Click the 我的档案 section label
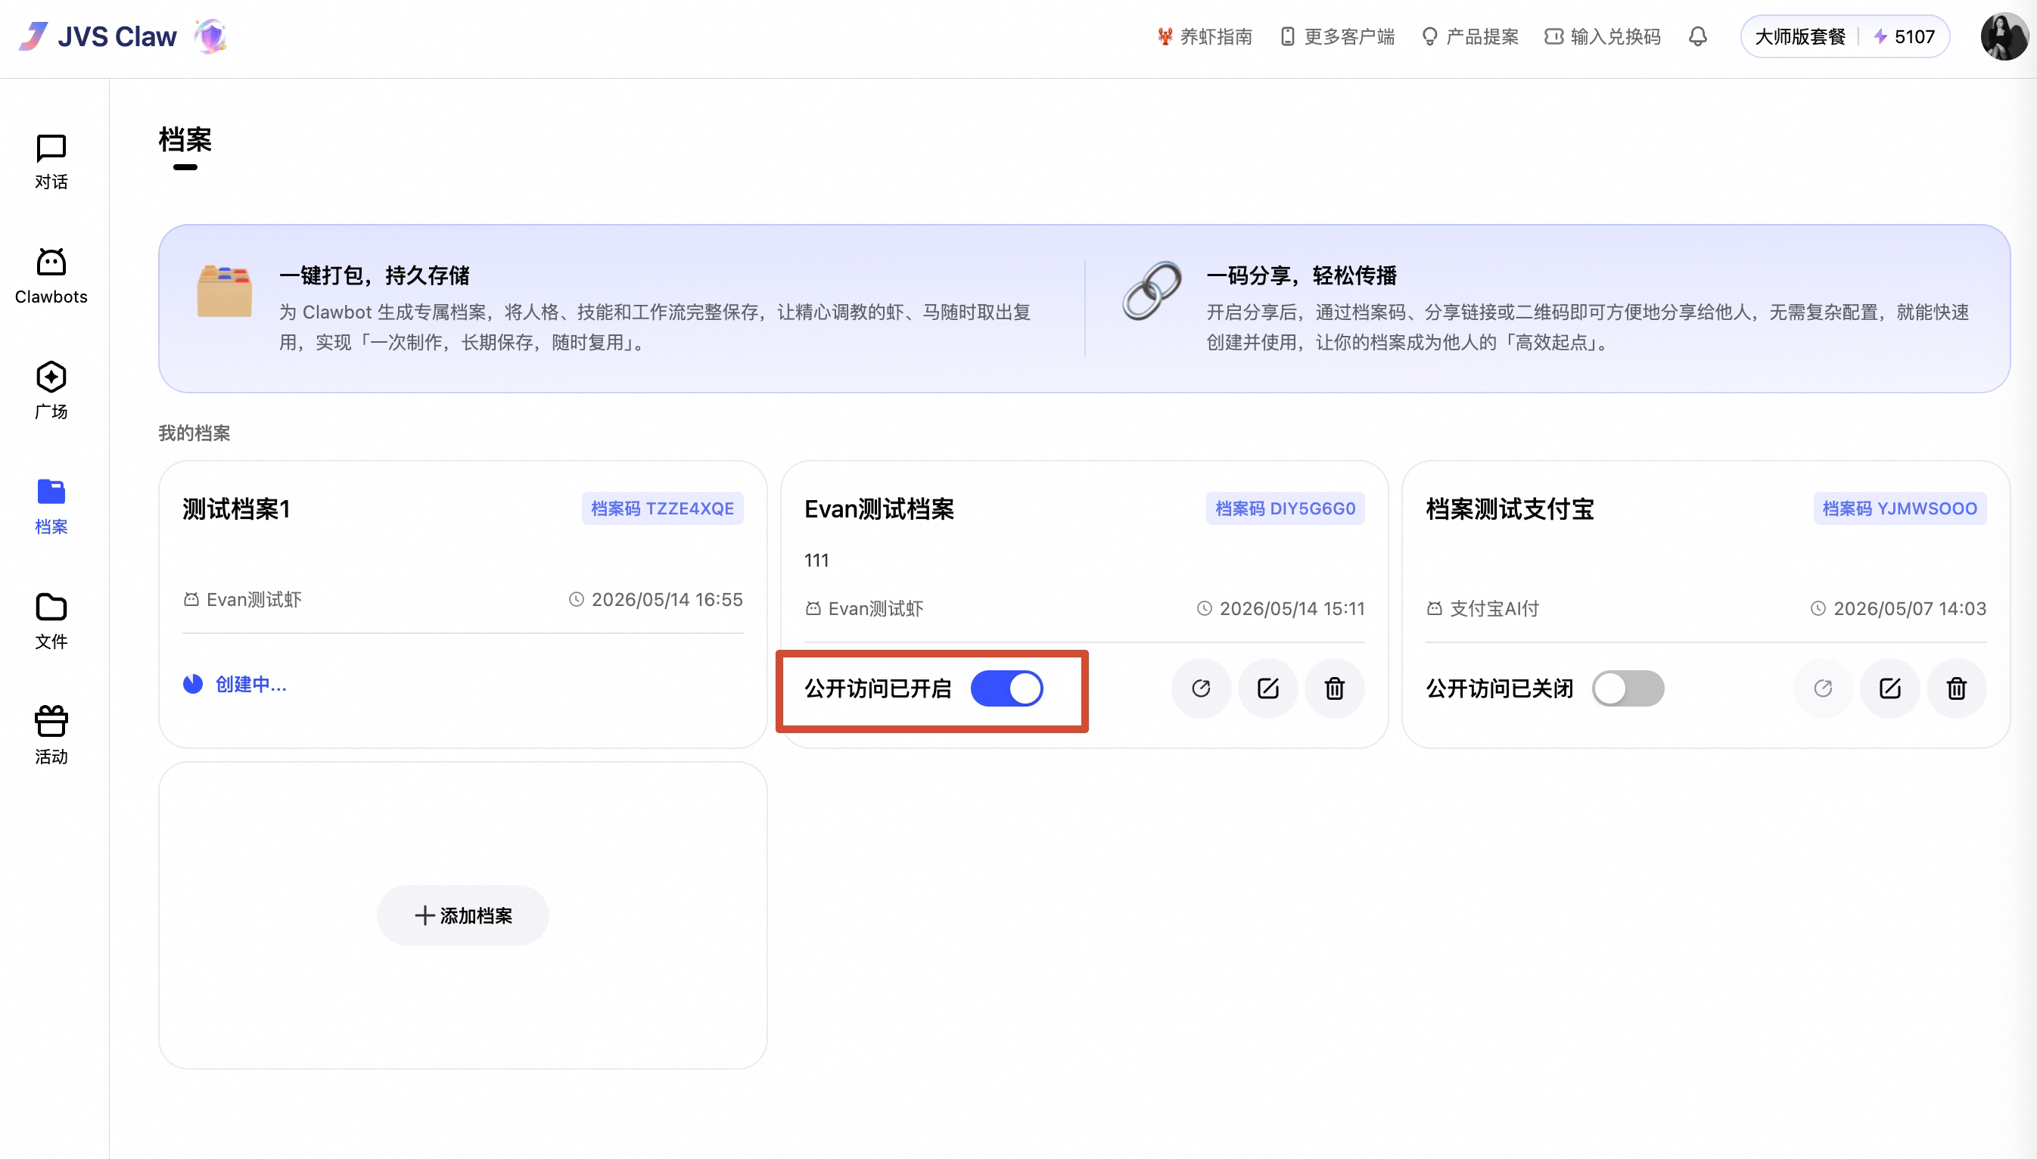The height and width of the screenshot is (1159, 2037). 194,433
